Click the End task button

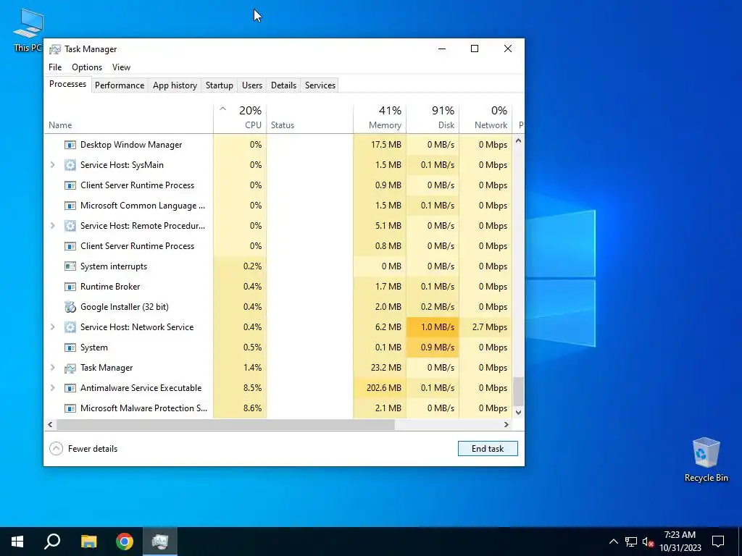pos(488,449)
